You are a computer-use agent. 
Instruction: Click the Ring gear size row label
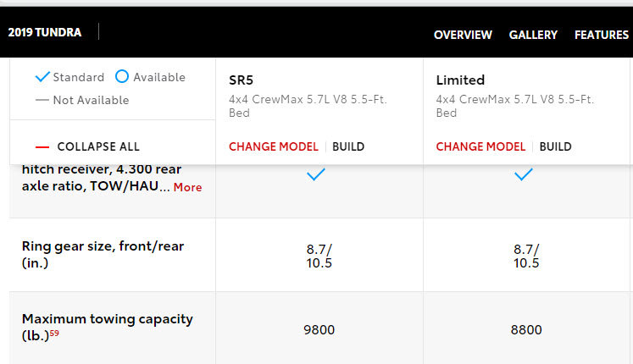point(103,254)
